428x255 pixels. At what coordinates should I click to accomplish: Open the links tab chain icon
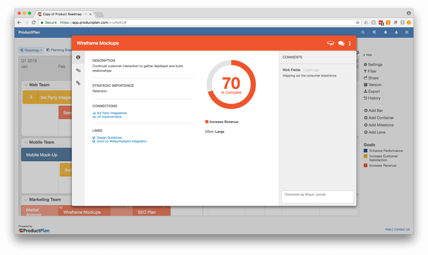tap(78, 83)
